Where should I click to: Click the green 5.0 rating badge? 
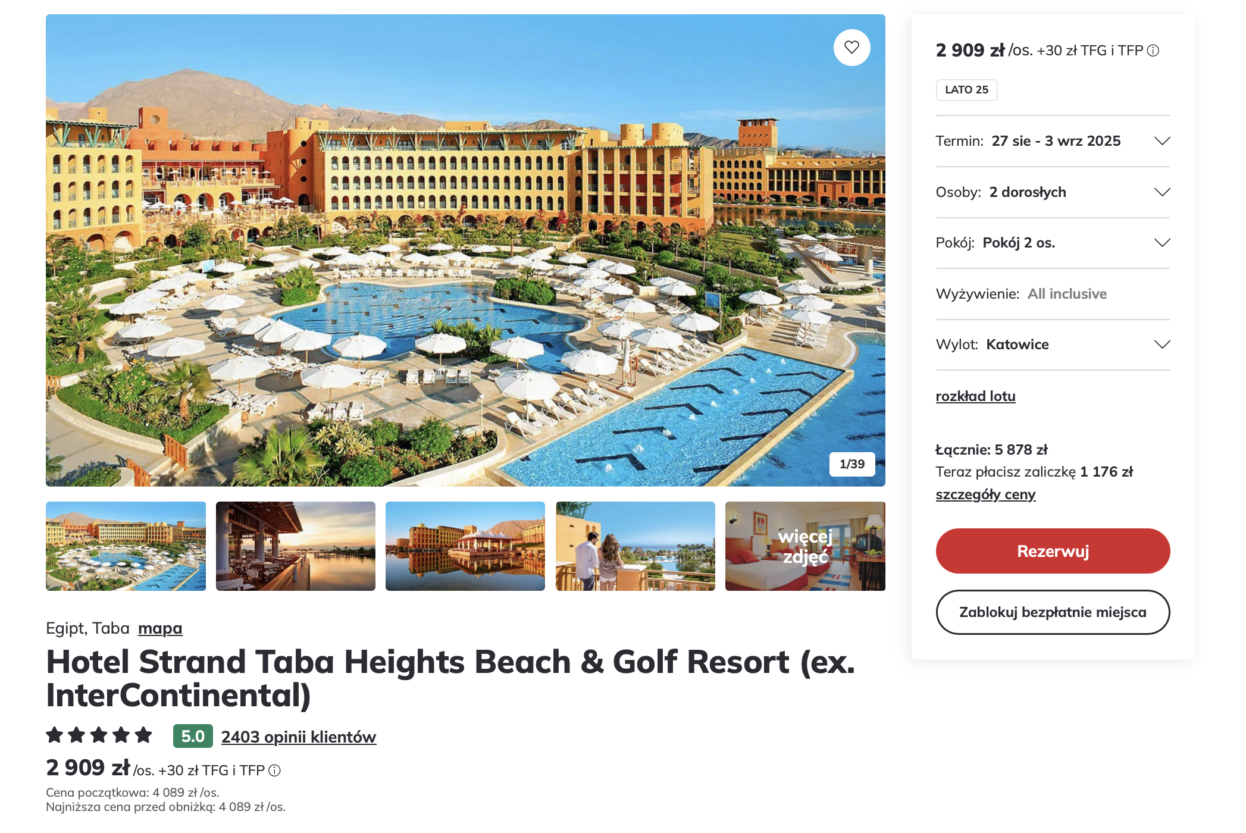[x=193, y=736]
